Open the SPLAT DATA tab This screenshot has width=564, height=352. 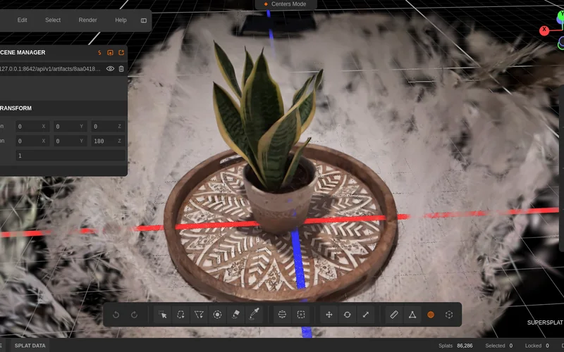point(30,346)
